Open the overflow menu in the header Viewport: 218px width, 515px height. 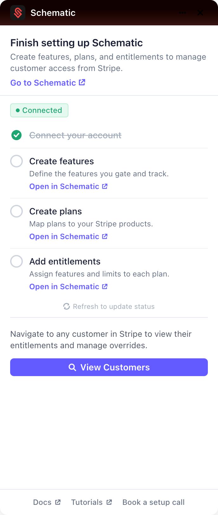(183, 13)
